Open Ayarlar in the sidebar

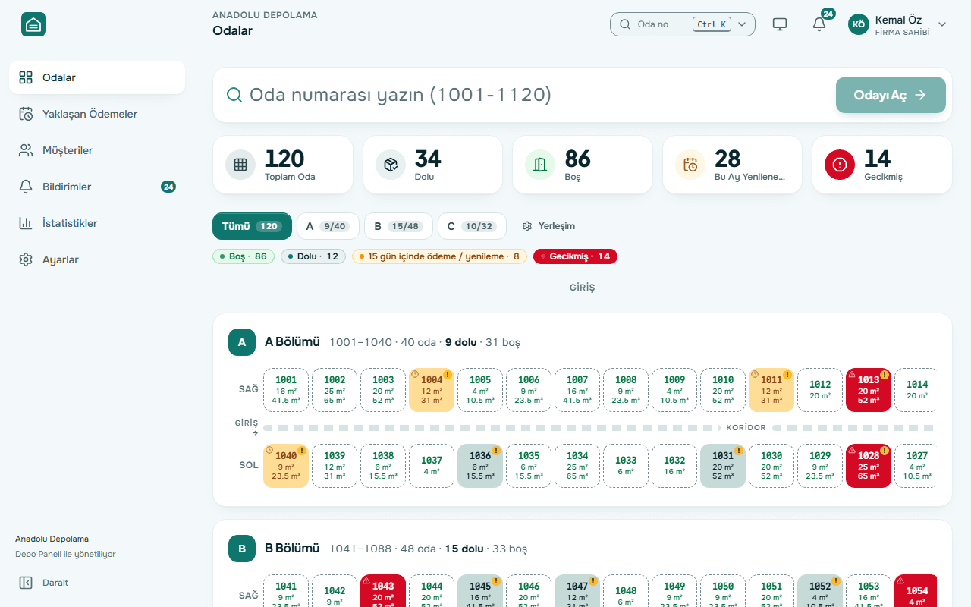(97, 259)
